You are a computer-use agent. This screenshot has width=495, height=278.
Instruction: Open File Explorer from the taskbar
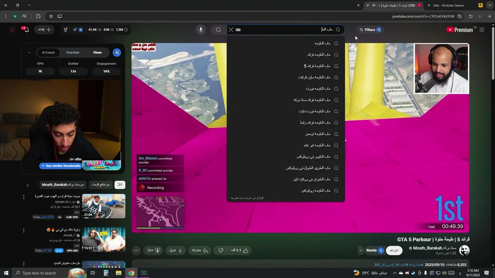(118, 273)
